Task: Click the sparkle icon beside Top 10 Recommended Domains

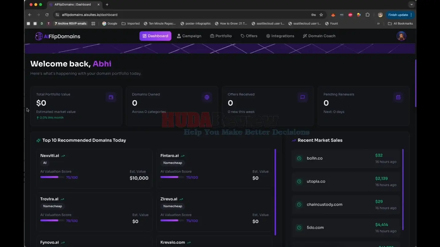Action: coord(38,140)
